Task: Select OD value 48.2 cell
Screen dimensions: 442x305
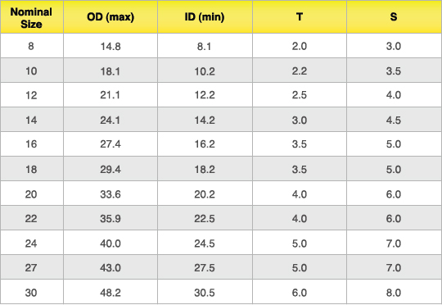Action: click(x=110, y=292)
